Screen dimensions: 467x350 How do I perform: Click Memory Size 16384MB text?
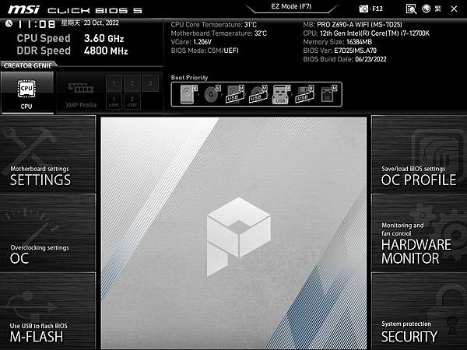(x=338, y=42)
